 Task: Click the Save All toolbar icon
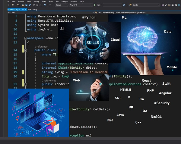coord(30,5)
